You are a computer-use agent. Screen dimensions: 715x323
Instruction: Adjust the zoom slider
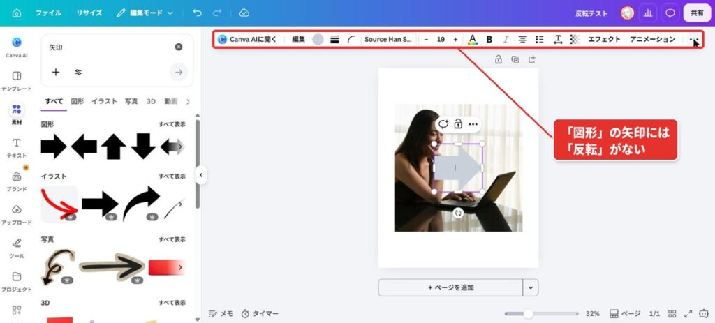click(x=528, y=313)
